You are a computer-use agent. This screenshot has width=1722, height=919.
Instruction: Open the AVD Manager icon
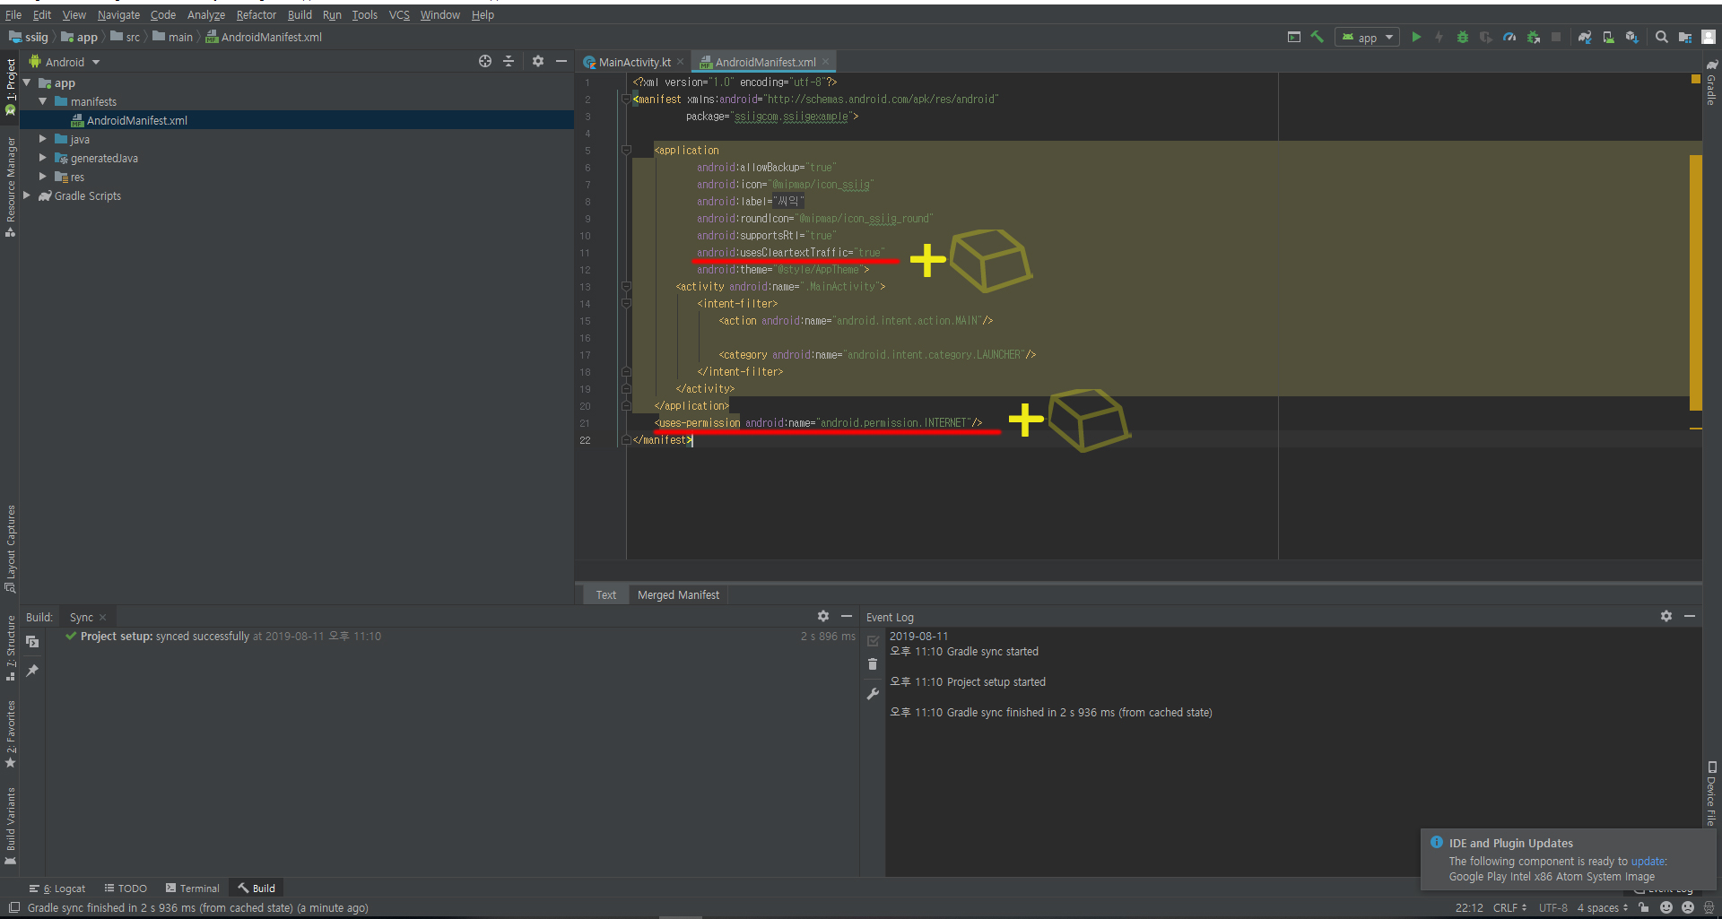(1608, 37)
